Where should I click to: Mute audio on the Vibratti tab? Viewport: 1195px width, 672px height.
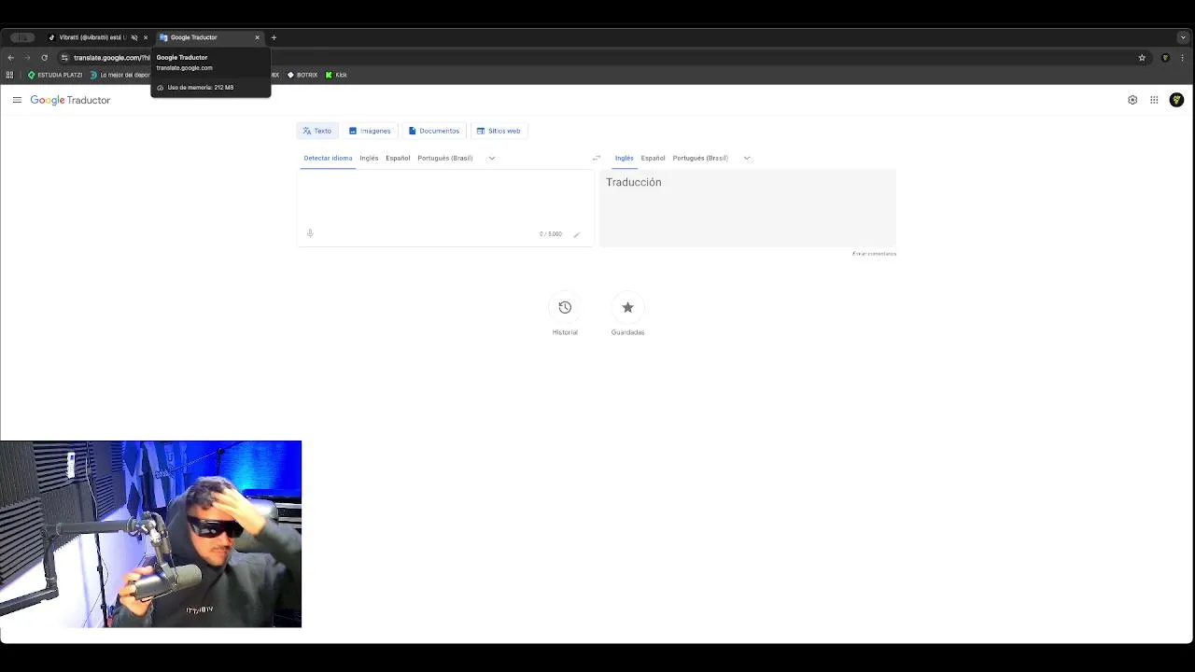134,37
